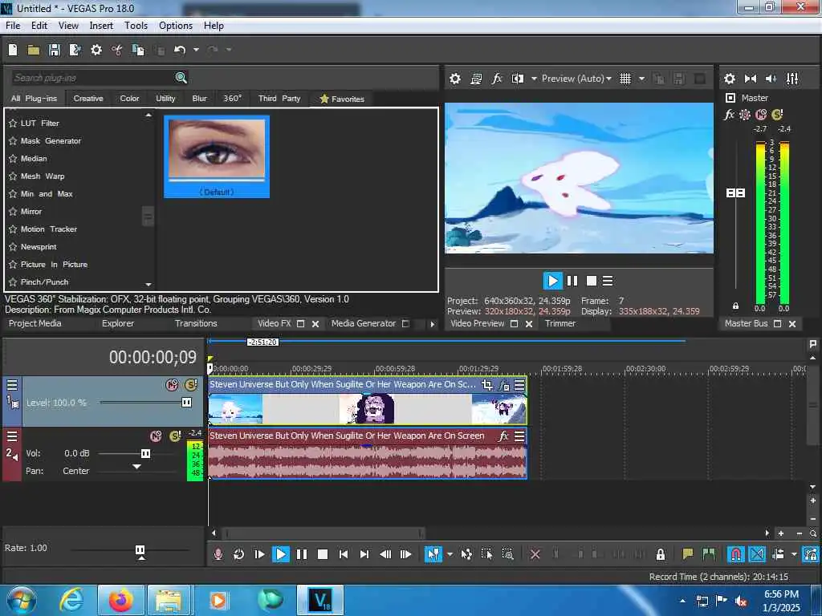
Task: Toggle Loop Playback in transport bar
Action: pos(238,554)
